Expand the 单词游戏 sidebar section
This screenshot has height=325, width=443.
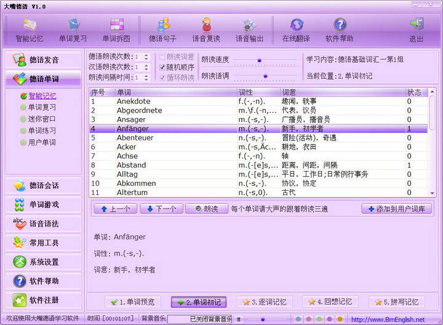pyautogui.click(x=43, y=204)
